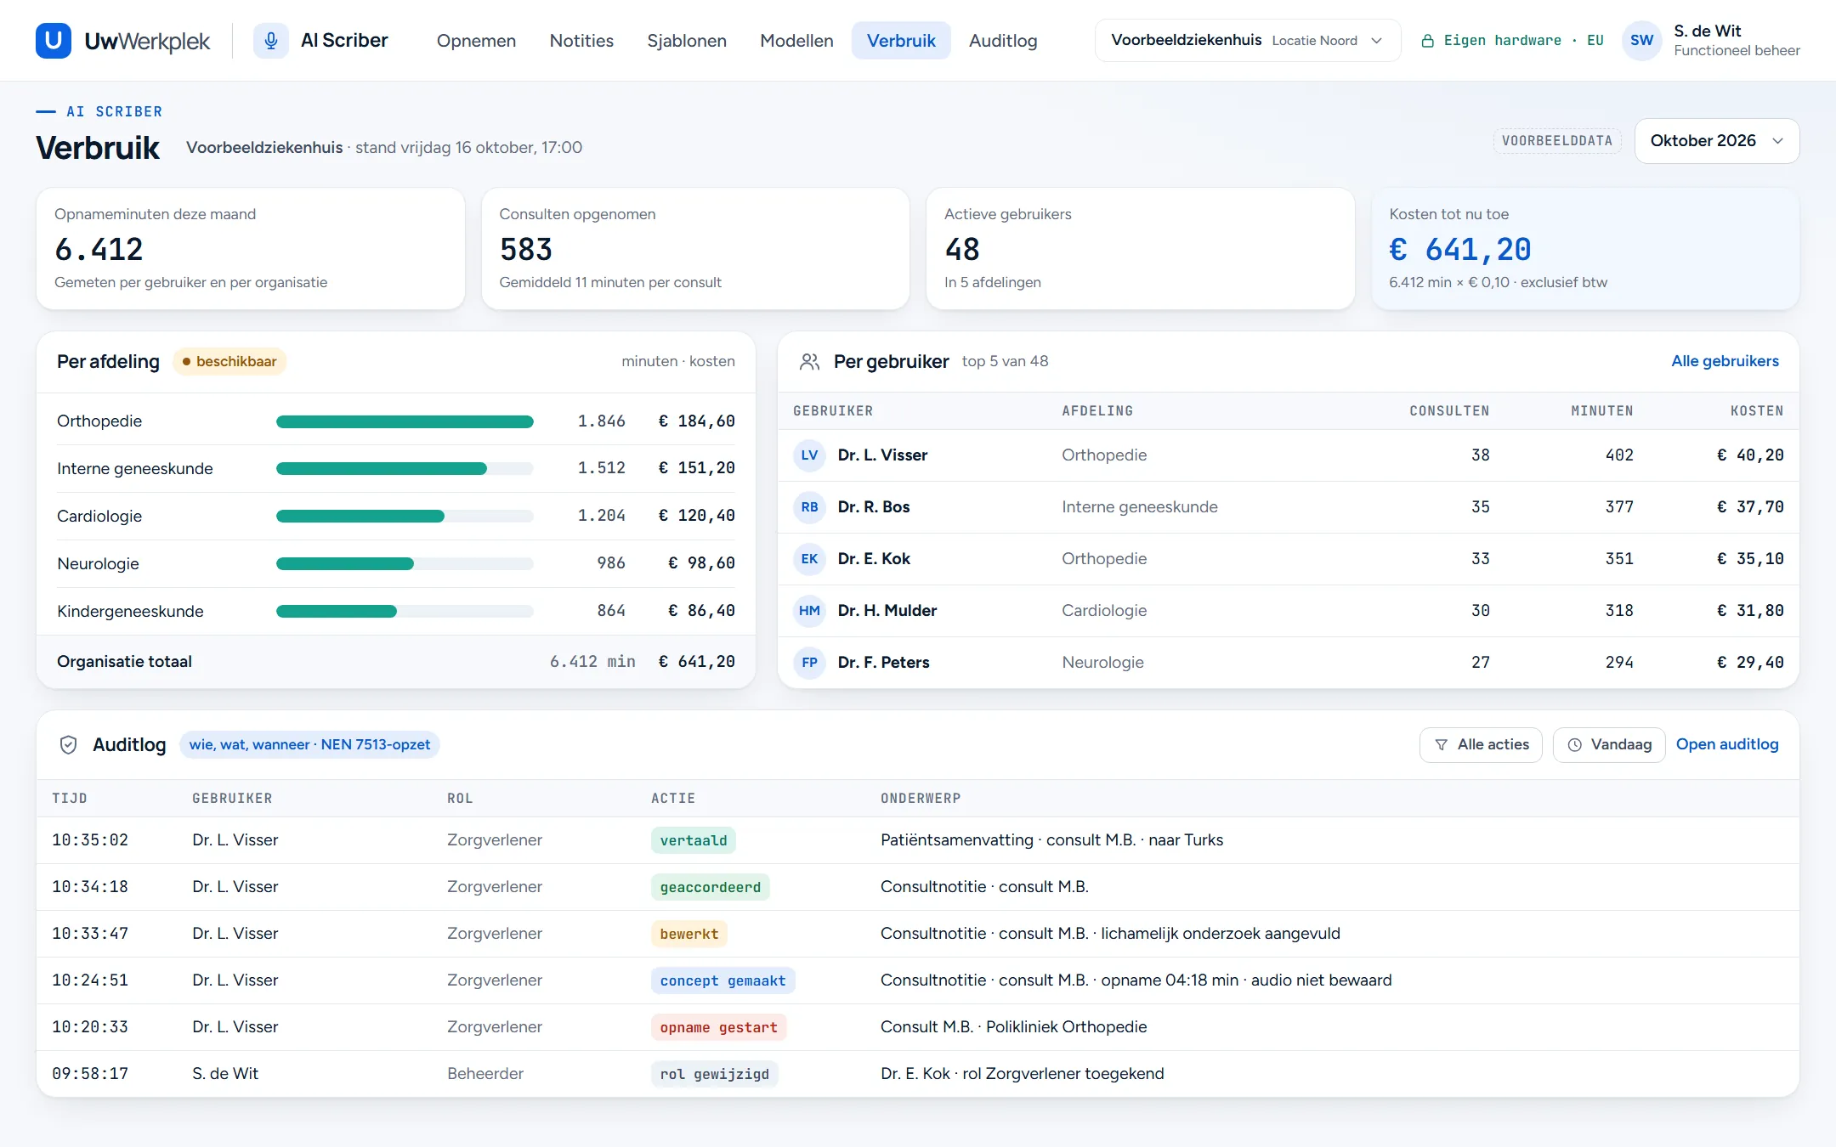Open the Alle acties filter
The height and width of the screenshot is (1147, 1836).
[x=1481, y=745]
